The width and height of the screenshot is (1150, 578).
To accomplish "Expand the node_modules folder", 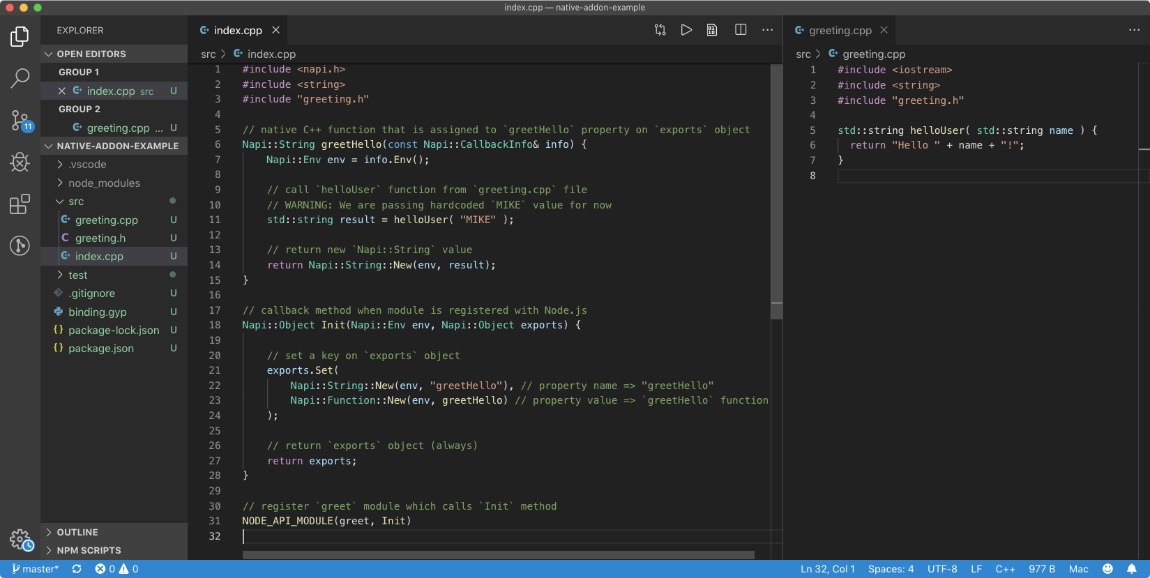I will (x=114, y=183).
